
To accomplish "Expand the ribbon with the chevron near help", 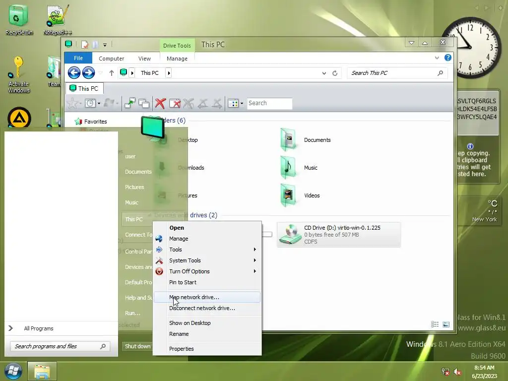I will point(437,58).
